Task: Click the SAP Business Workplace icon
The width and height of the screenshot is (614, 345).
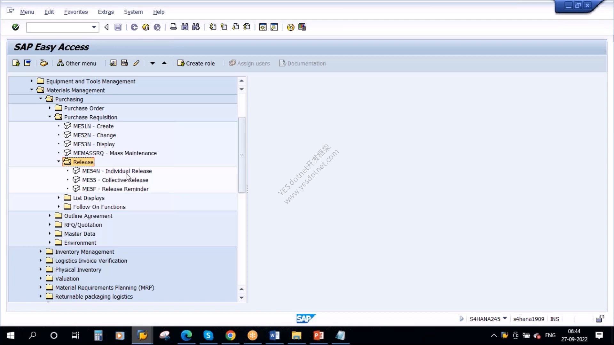Action: pyautogui.click(x=44, y=63)
